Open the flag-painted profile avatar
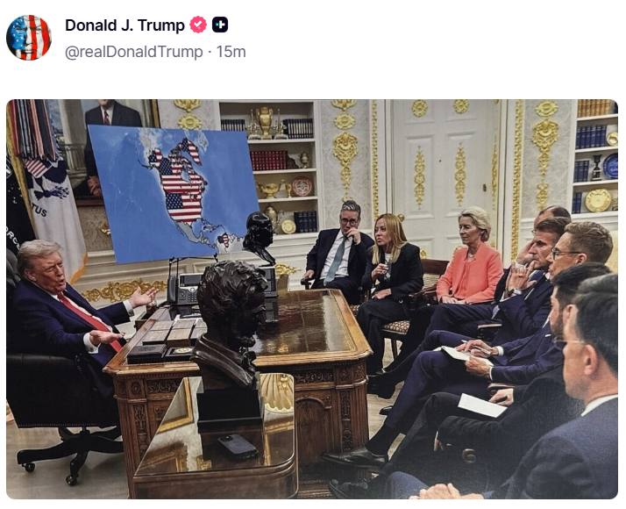The image size is (626, 509). pyautogui.click(x=29, y=38)
